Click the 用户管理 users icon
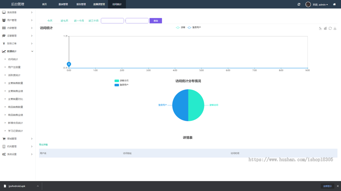Screen dimensions: 341x191 [4, 20]
